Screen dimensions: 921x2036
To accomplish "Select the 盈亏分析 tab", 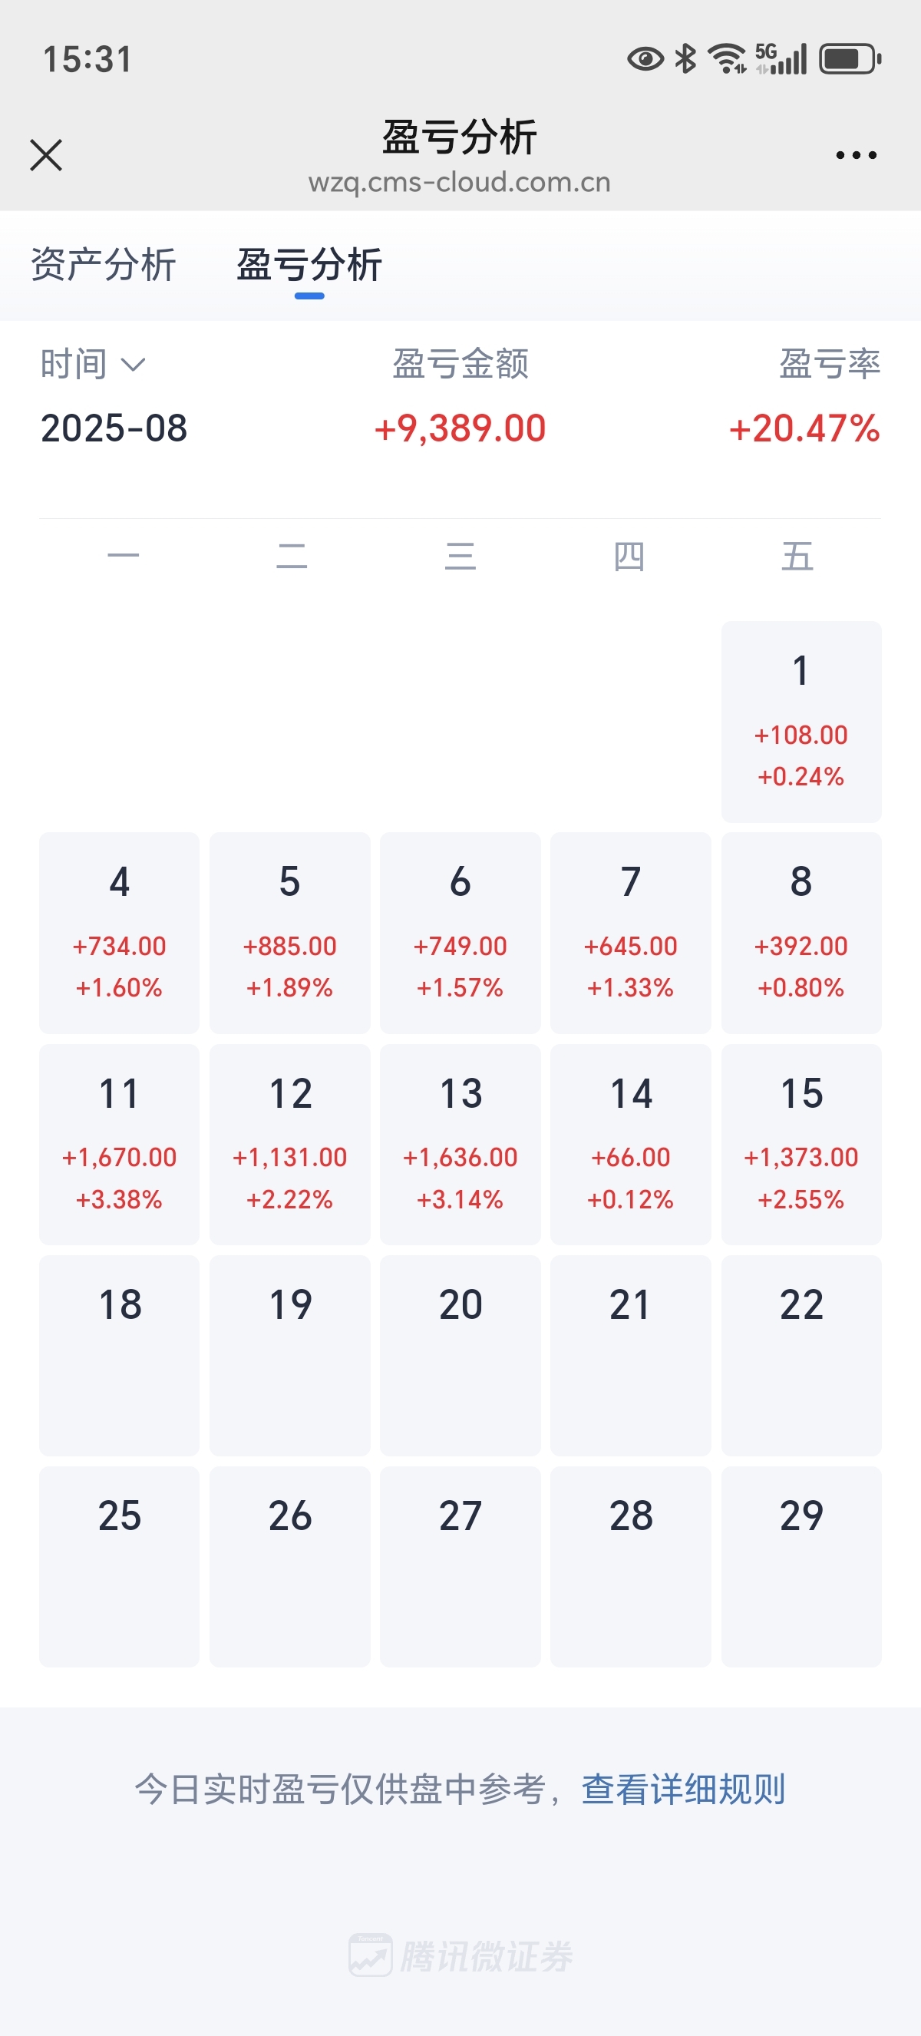I will pyautogui.click(x=309, y=264).
